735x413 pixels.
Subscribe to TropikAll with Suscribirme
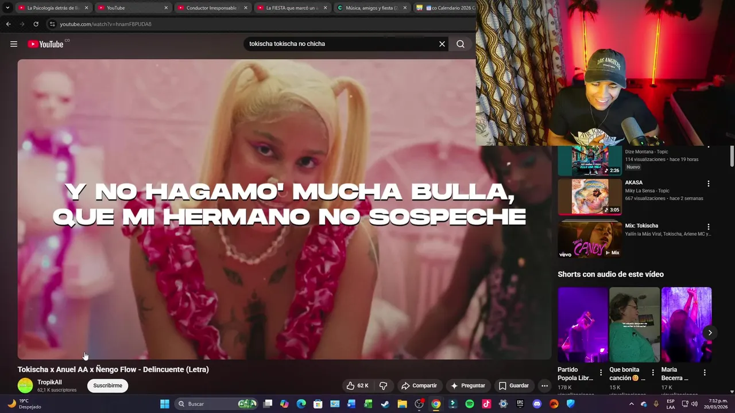coord(108,385)
